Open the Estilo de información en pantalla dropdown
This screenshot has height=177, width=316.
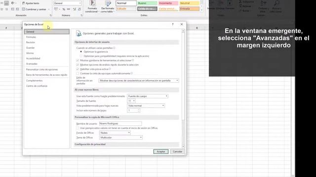pos(139,81)
